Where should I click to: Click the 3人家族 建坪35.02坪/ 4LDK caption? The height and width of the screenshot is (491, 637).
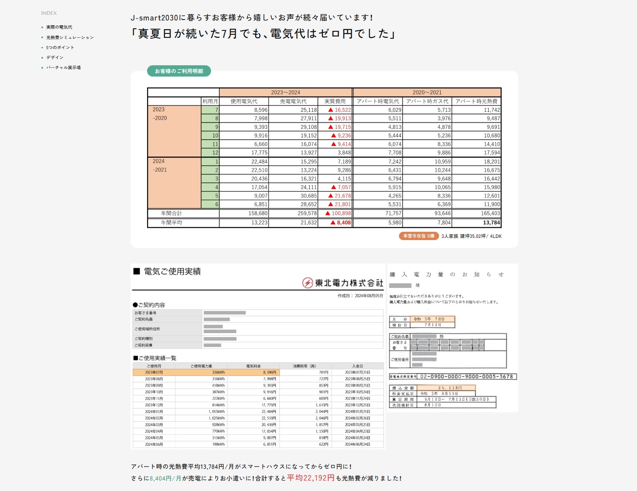pos(471,236)
